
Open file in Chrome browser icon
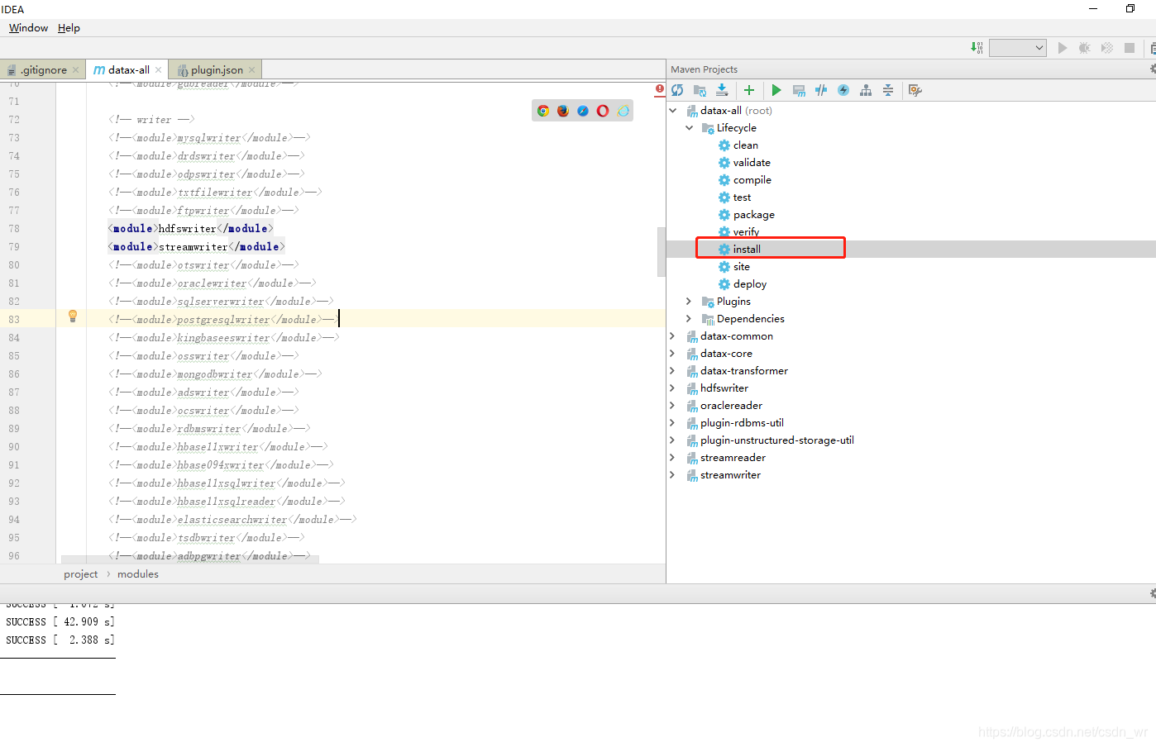(543, 111)
